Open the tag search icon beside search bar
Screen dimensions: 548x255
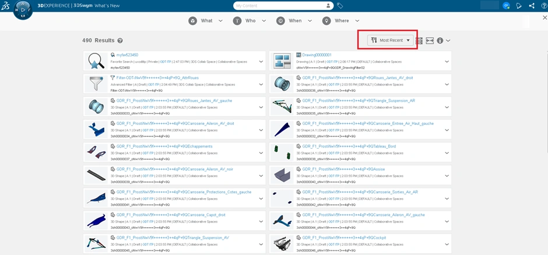tap(340, 6)
